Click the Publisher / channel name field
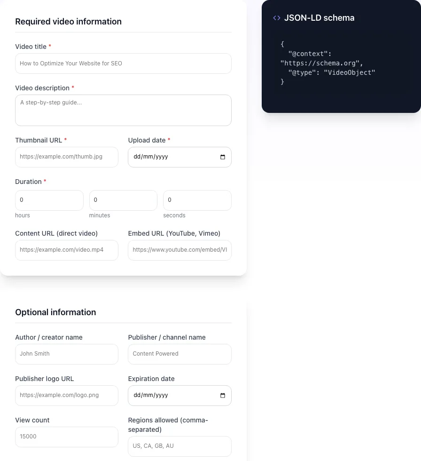Viewport: 421px width, 461px height. coord(179,354)
